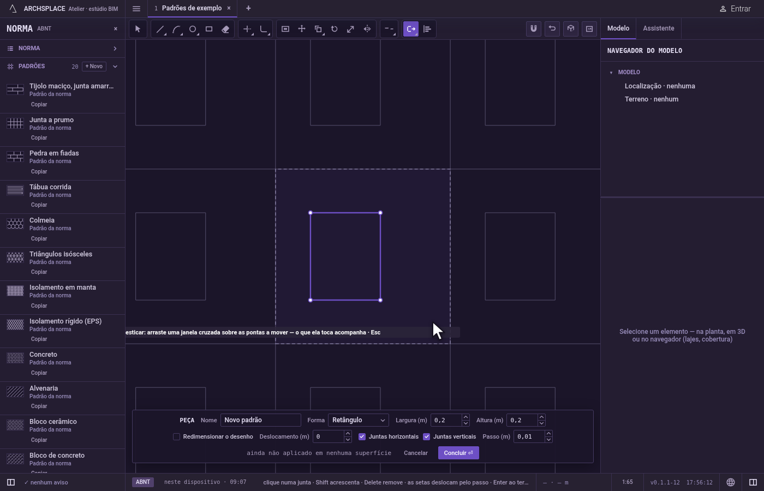Open the Forma Retângulo dropdown
Viewport: 764px width, 491px height.
[x=359, y=420]
